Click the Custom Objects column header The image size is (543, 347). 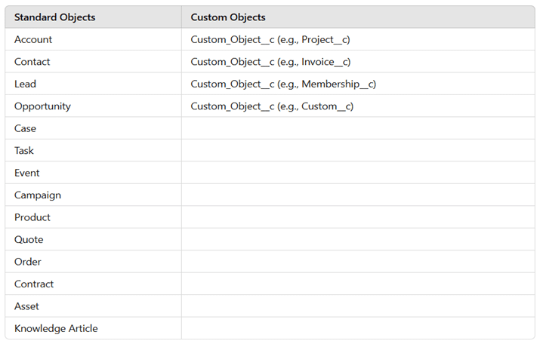(228, 17)
